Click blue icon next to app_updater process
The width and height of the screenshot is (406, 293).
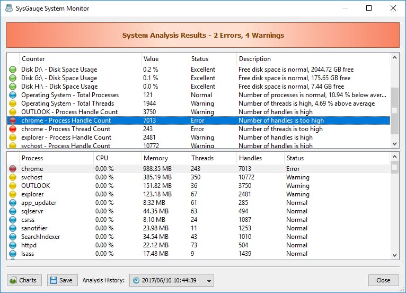tap(13, 203)
